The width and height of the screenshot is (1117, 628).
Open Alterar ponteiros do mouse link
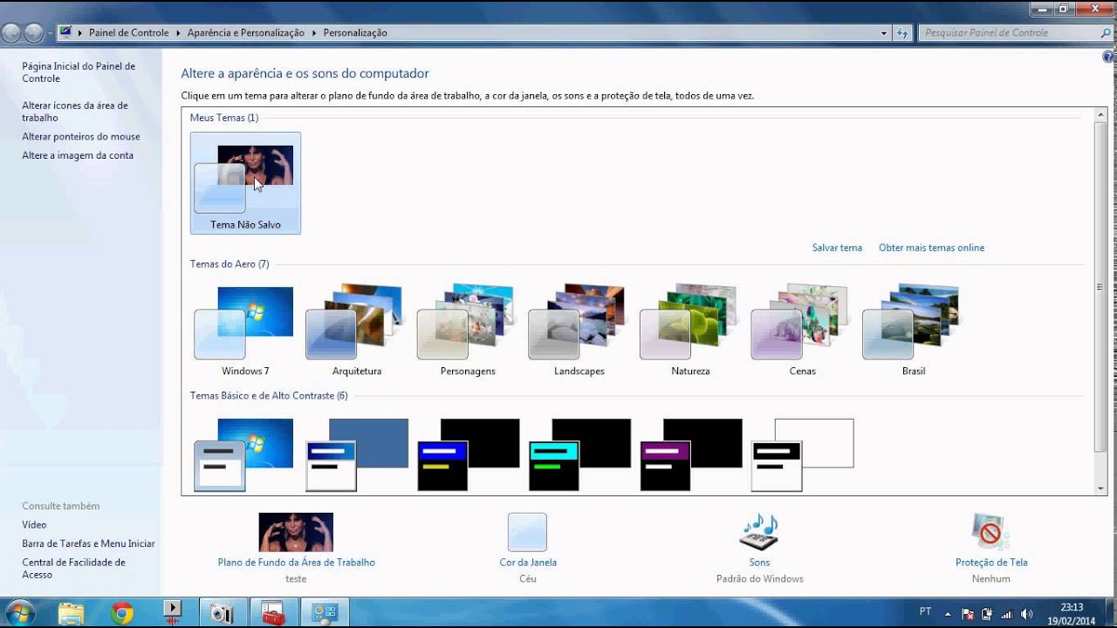(x=81, y=137)
